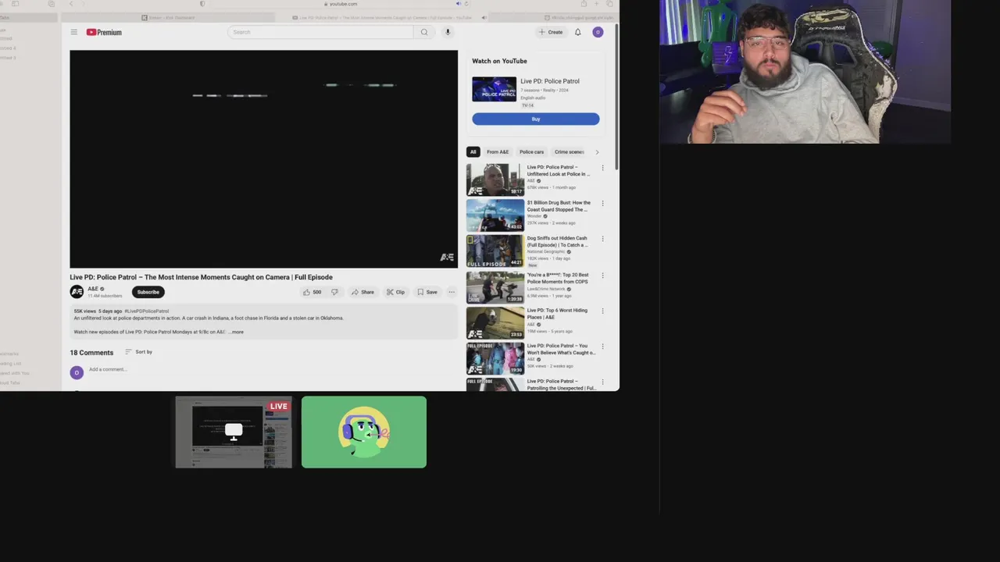The height and width of the screenshot is (562, 1000).
Task: Create a clip with Clip button
Action: click(x=395, y=292)
